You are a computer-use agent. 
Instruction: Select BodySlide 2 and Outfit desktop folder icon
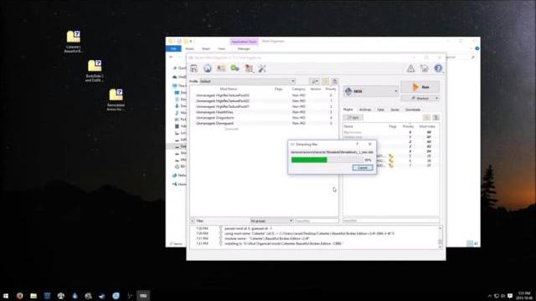[x=95, y=70]
